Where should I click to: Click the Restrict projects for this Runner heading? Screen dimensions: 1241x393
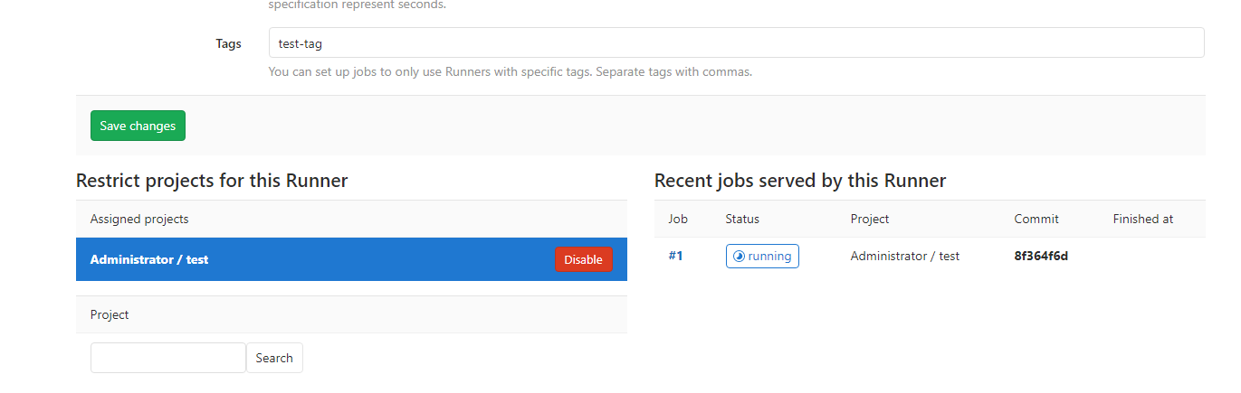[212, 181]
